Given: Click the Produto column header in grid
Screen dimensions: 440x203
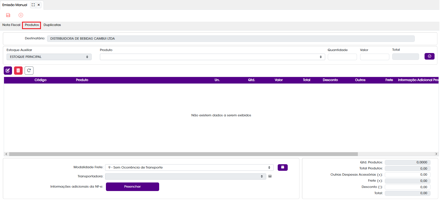Looking at the screenshot, I should pyautogui.click(x=82, y=80).
